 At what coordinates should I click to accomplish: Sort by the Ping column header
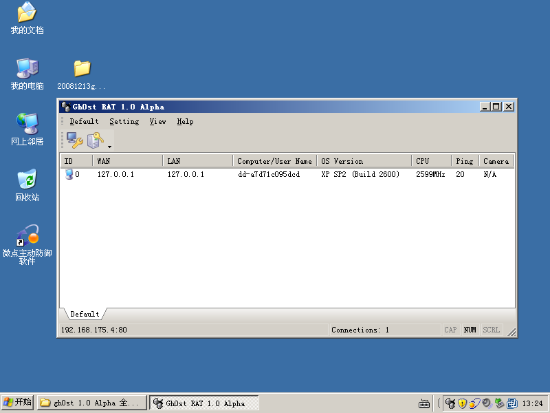pyautogui.click(x=465, y=161)
